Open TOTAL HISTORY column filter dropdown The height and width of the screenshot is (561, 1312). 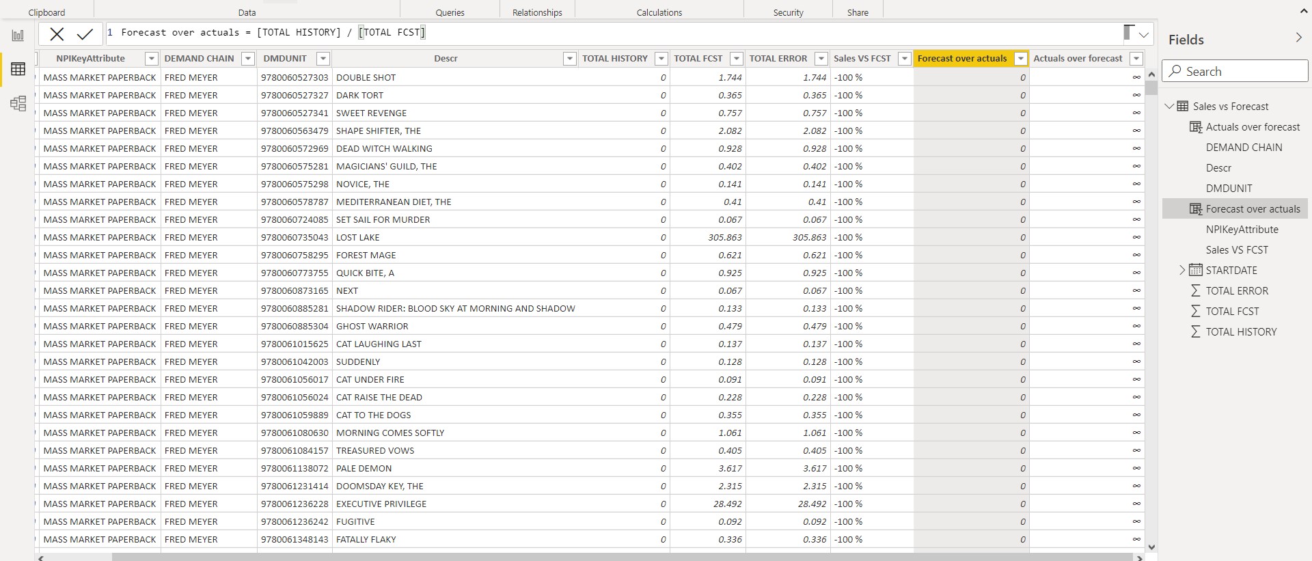point(661,59)
